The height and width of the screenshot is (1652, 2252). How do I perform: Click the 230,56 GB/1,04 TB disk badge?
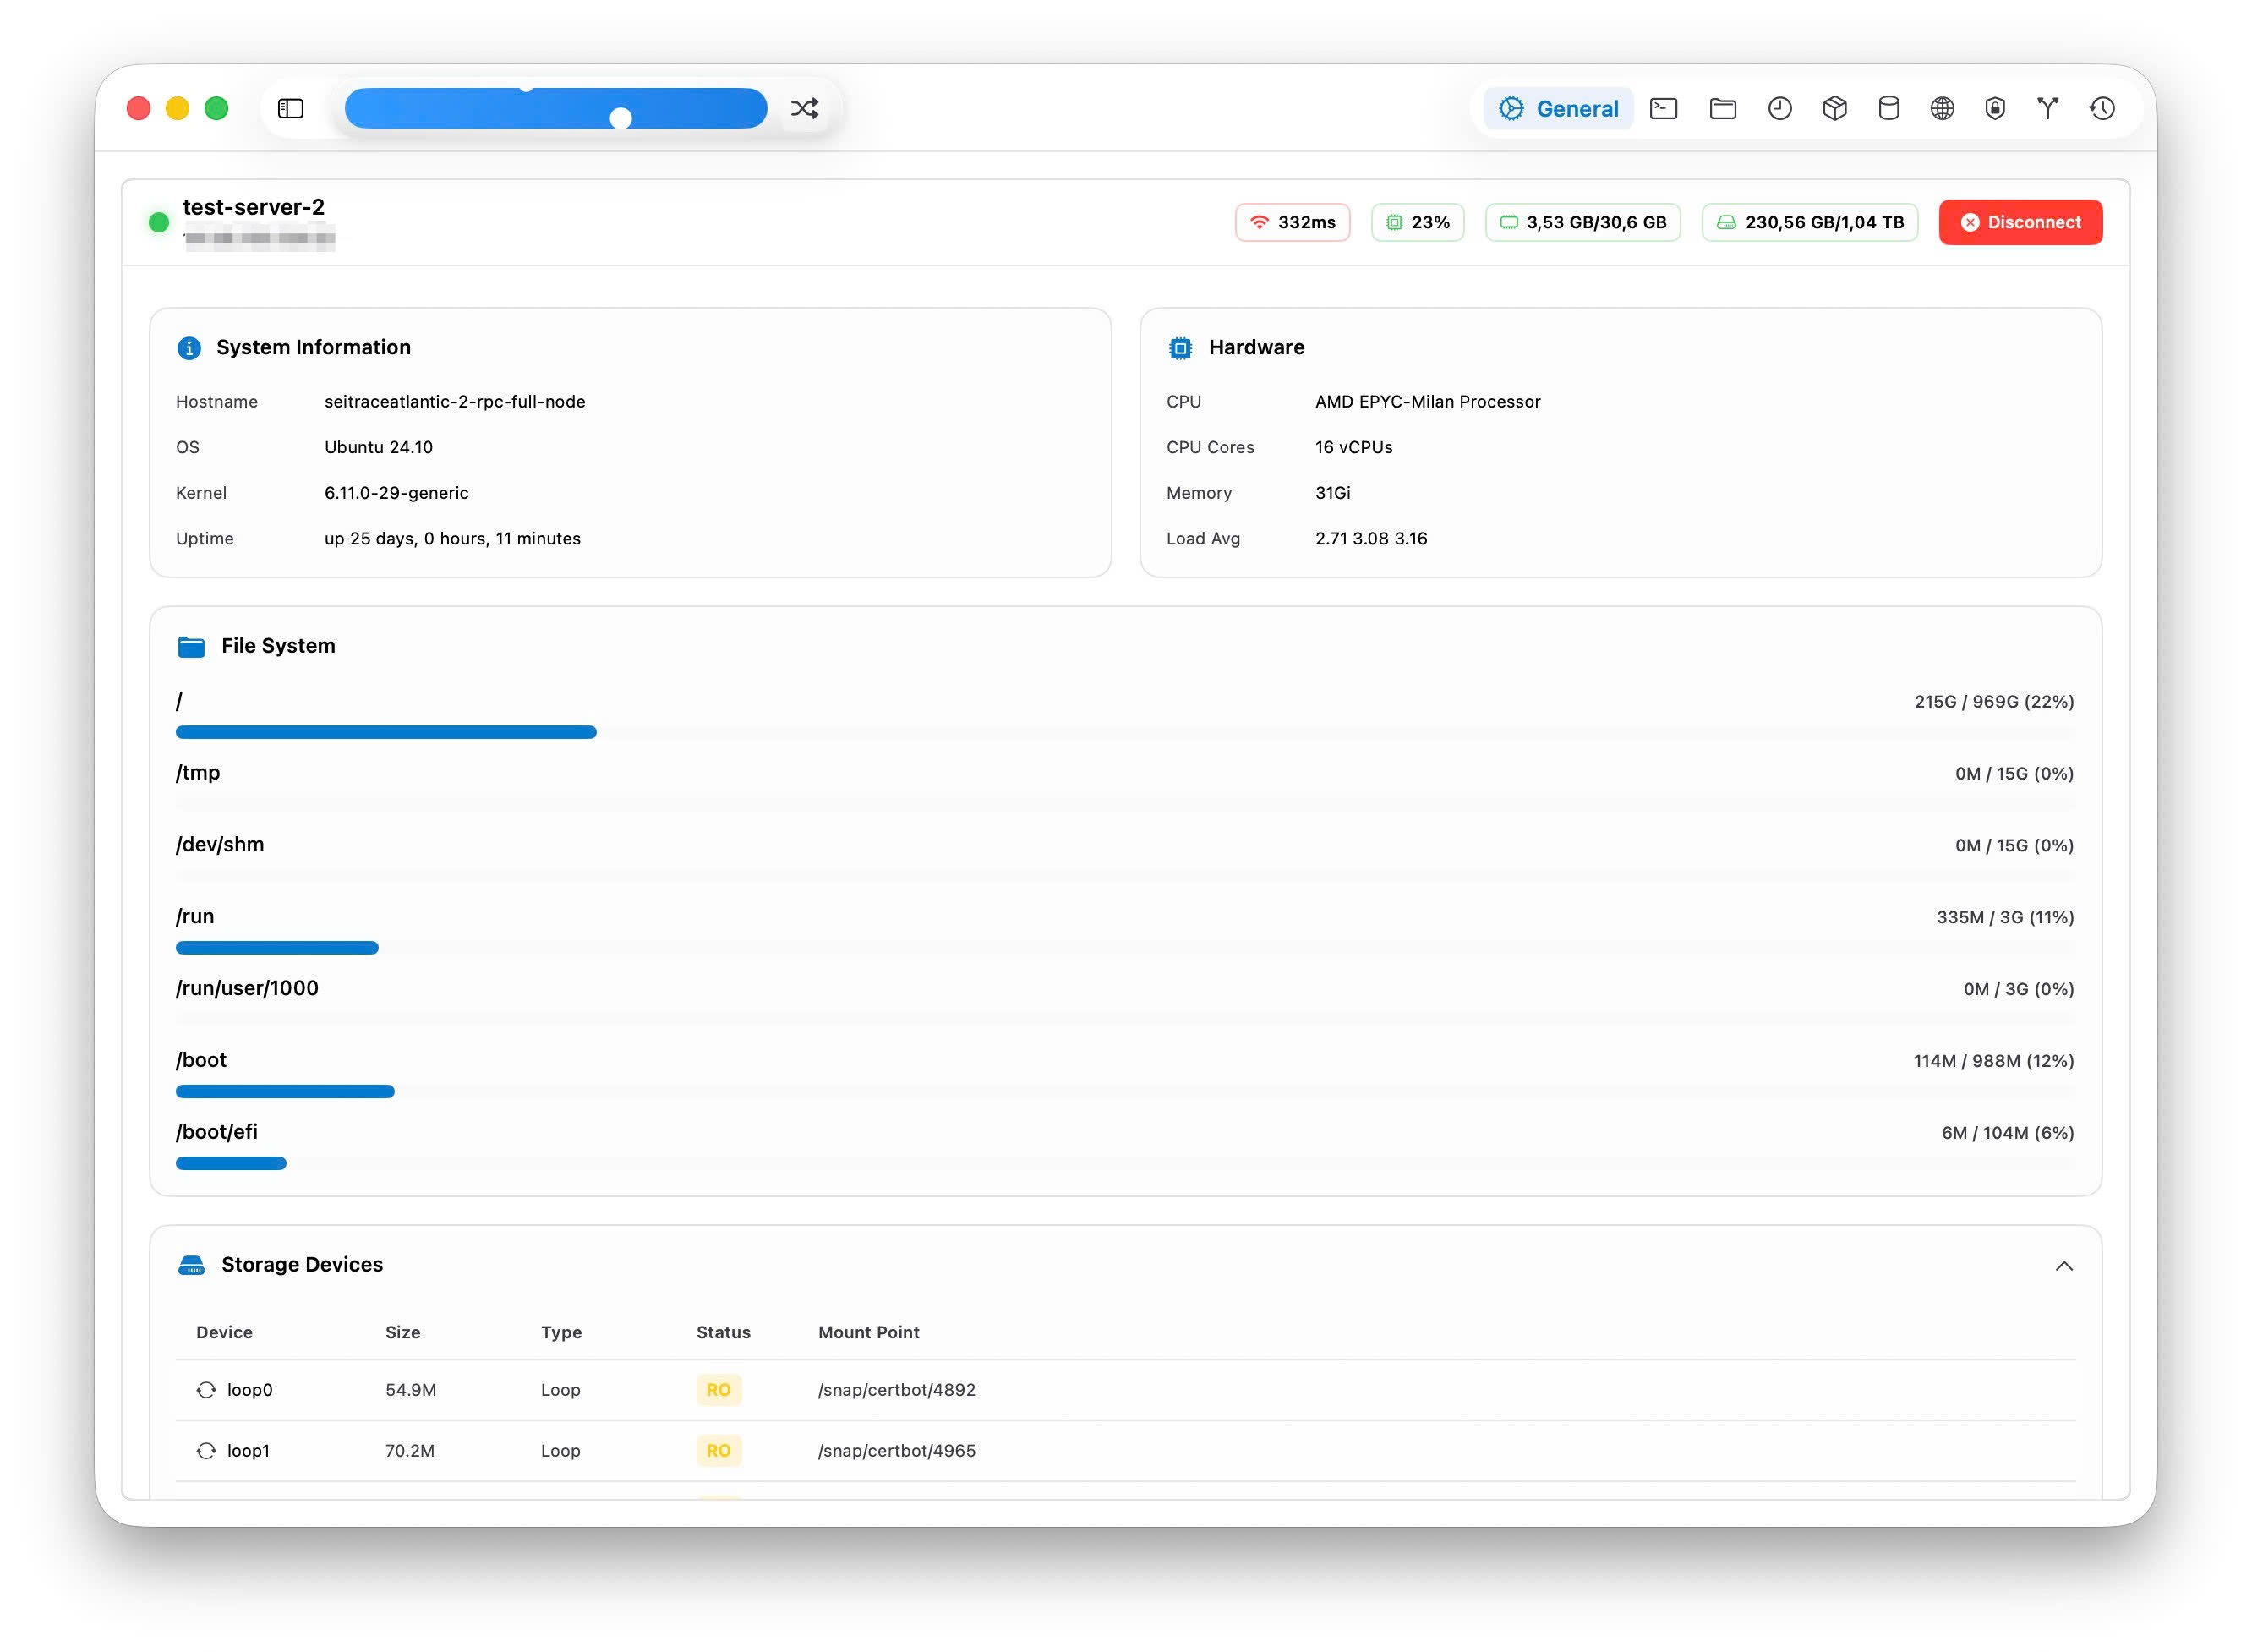pos(1810,222)
